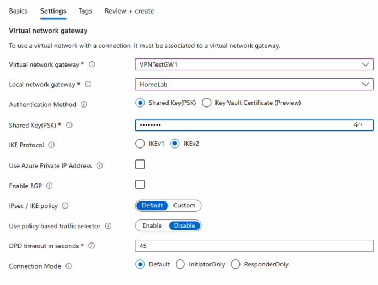Tick the Enable BGP checkbox
378x285 pixels.
(140, 185)
